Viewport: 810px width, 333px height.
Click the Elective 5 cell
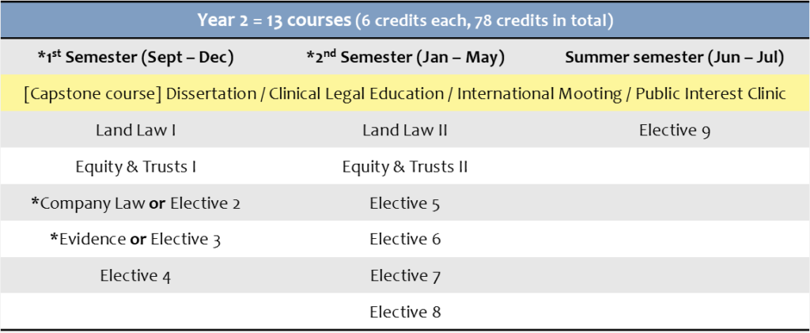(x=404, y=203)
